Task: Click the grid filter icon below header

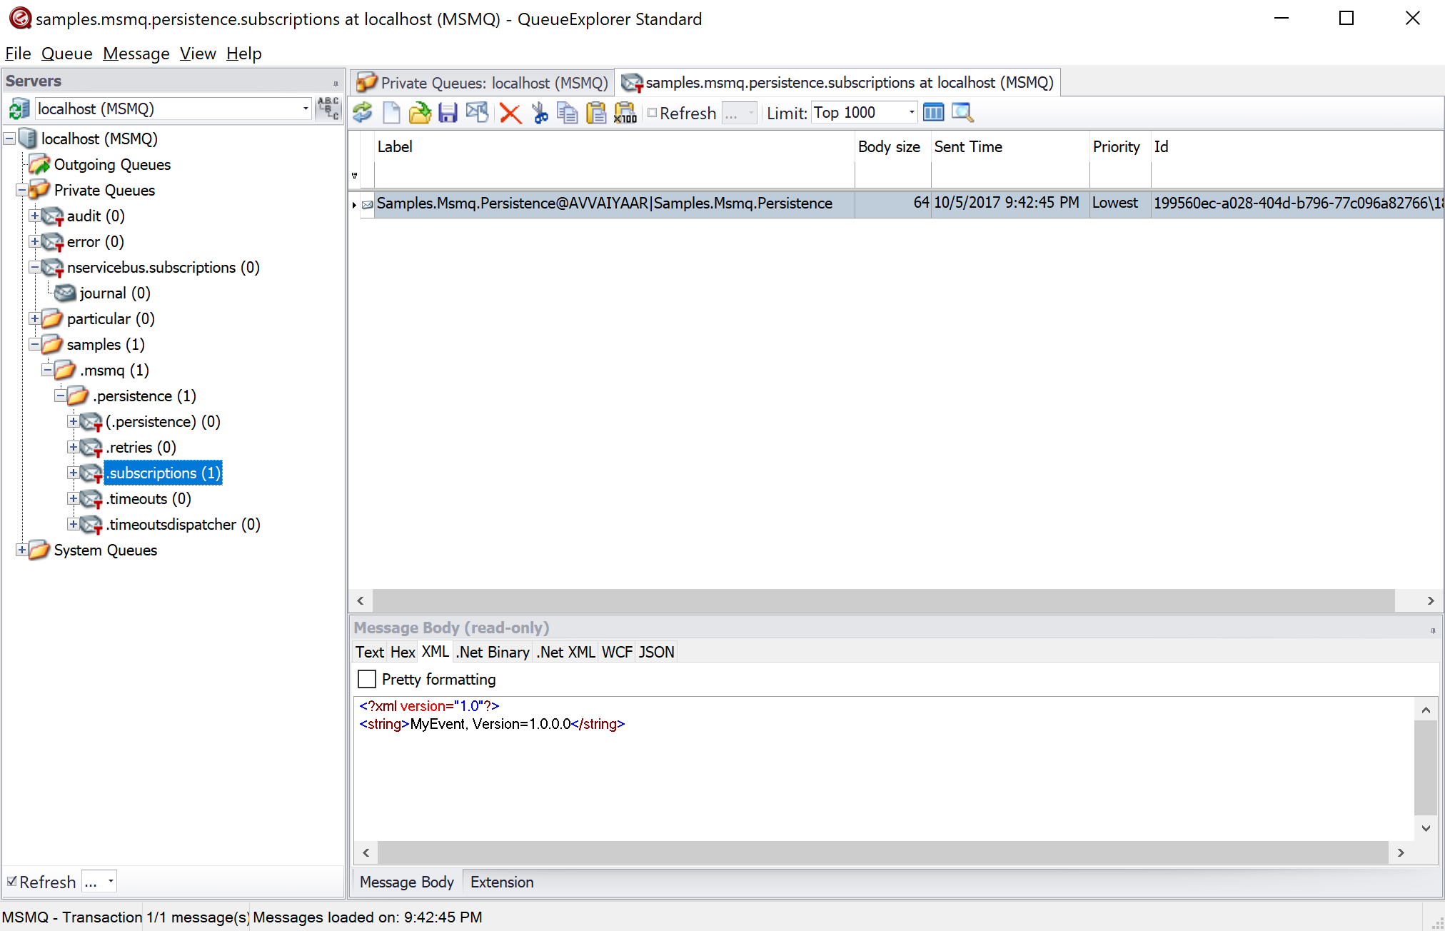Action: click(x=354, y=176)
